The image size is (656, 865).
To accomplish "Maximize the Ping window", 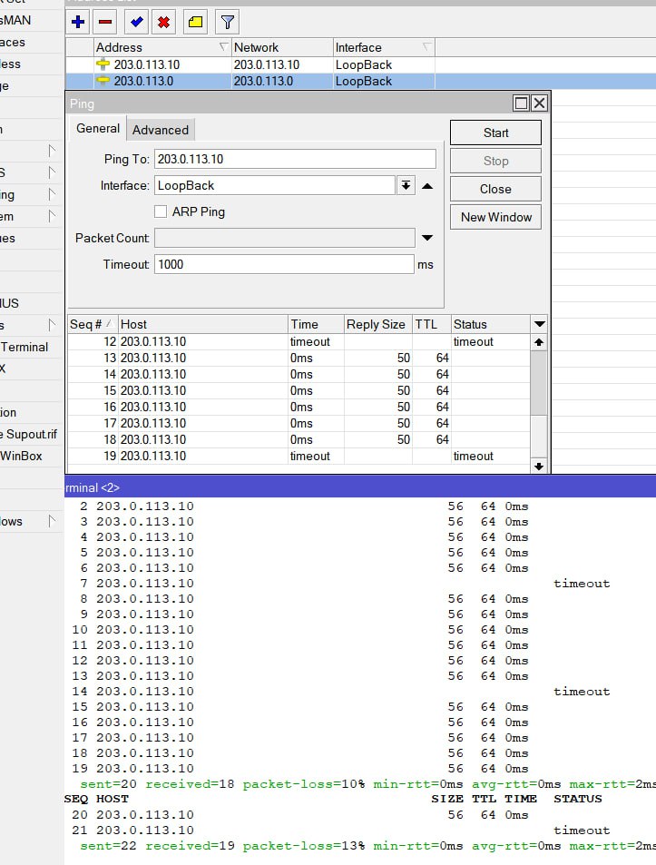I will [521, 103].
